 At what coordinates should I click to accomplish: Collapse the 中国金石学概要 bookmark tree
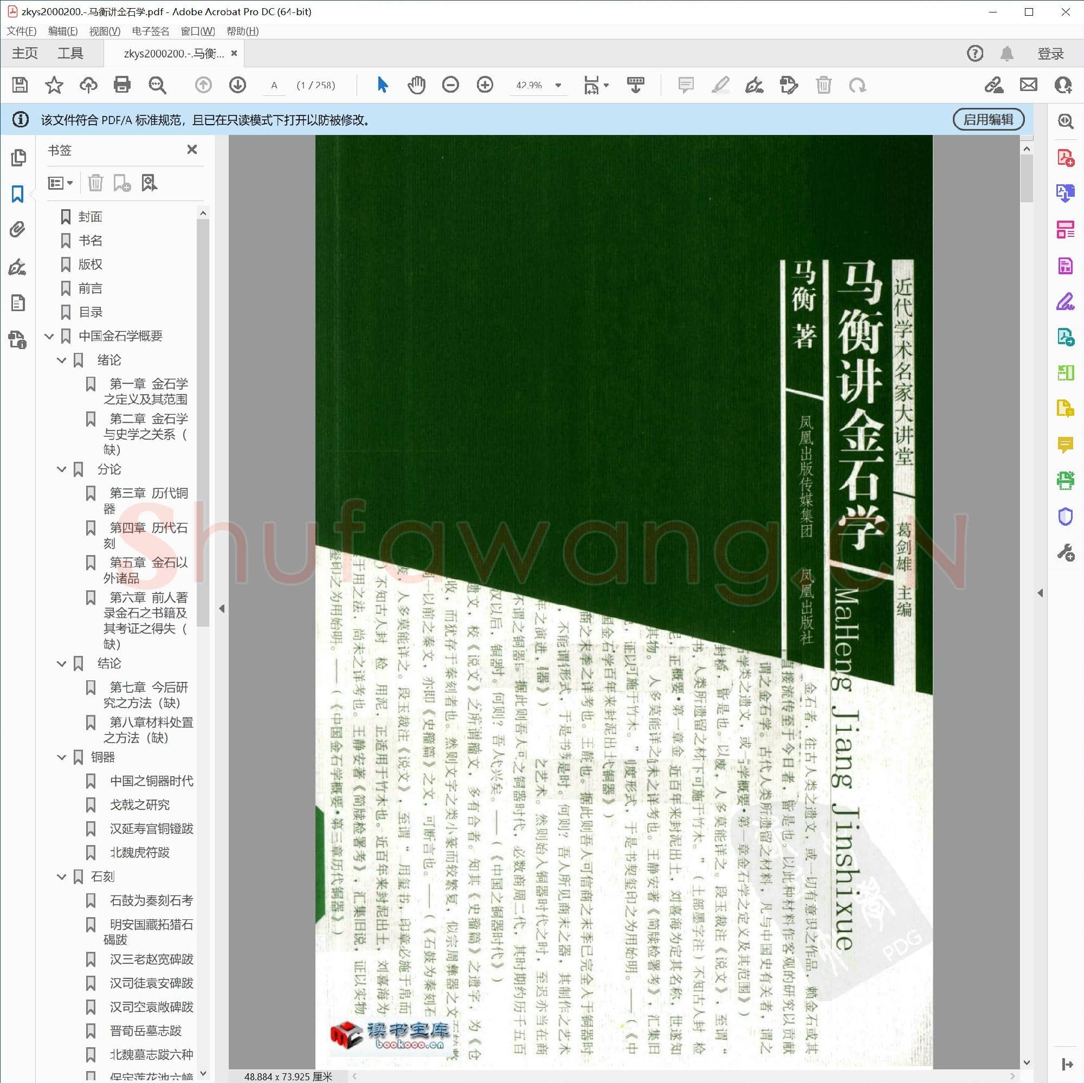pyautogui.click(x=49, y=336)
